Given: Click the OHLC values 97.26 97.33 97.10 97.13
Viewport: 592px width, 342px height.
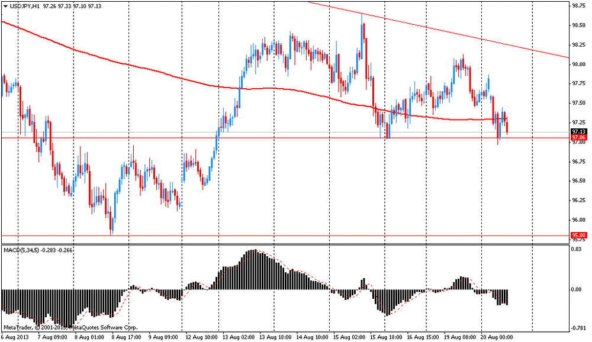Looking at the screenshot, I should (x=72, y=6).
